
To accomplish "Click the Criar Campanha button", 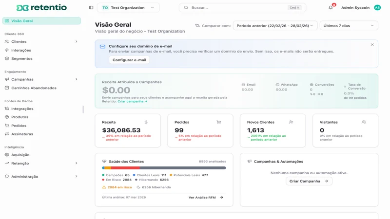I will point(309,181).
